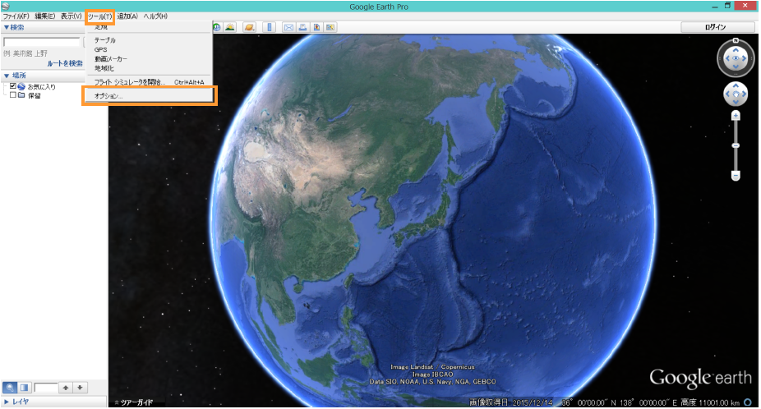The height and width of the screenshot is (409, 761).
Task: Click the ツール(T) menu
Action: (x=100, y=16)
